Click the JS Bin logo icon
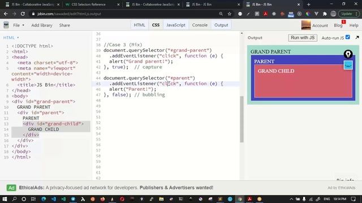This screenshot has width=362, height=203. (6, 25)
